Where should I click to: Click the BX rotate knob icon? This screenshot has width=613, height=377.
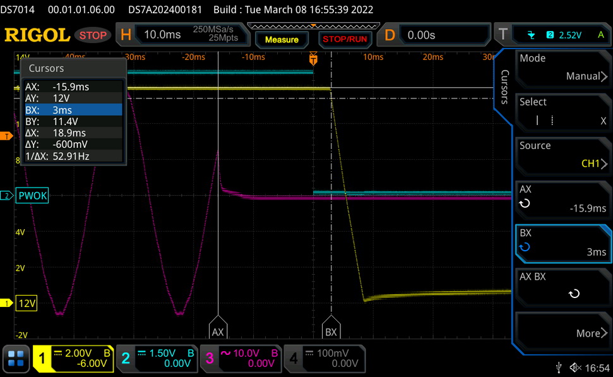[525, 247]
